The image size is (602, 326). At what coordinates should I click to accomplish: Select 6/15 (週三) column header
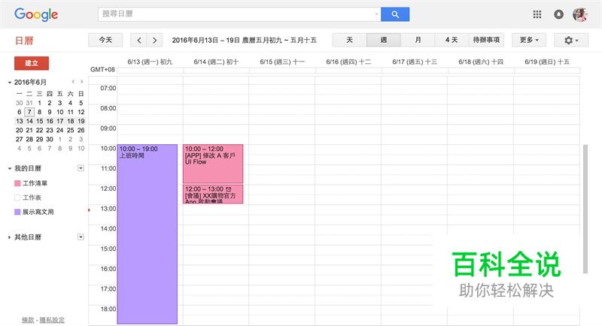tap(282, 62)
